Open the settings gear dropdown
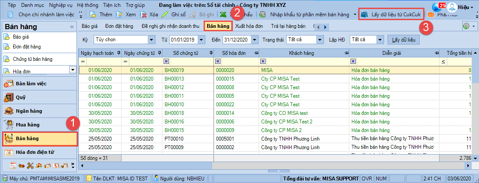The image size is (479, 183). 468,26
